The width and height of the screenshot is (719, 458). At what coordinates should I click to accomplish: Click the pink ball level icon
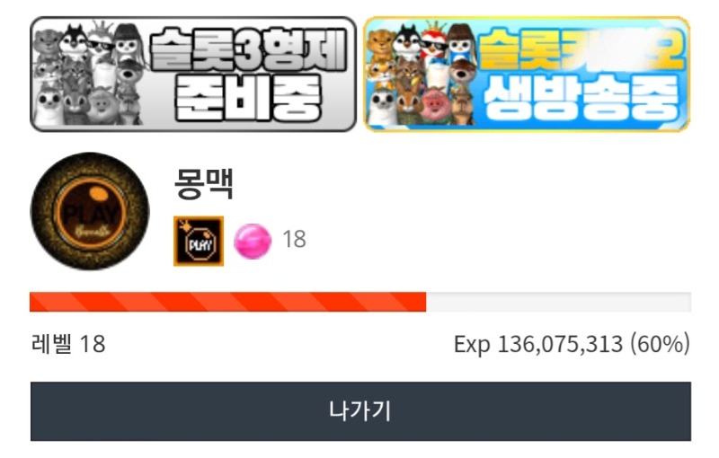(x=253, y=241)
